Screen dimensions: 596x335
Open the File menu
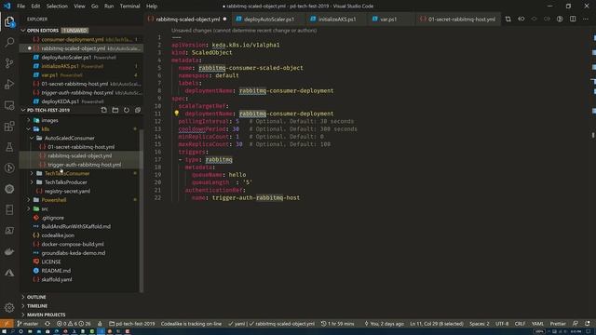20,7
